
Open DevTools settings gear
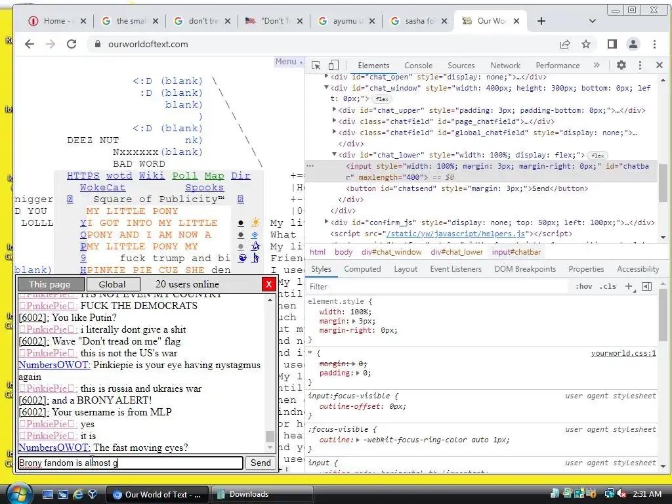tap(621, 65)
